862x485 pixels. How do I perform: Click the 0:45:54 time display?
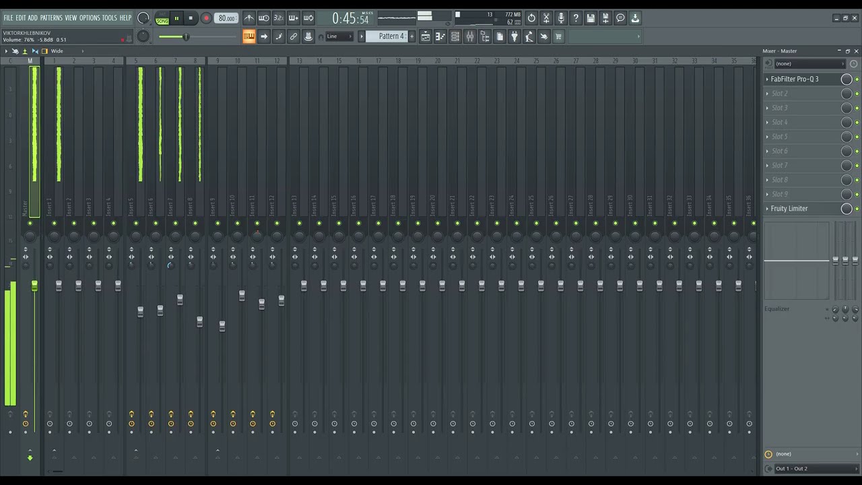(x=350, y=19)
